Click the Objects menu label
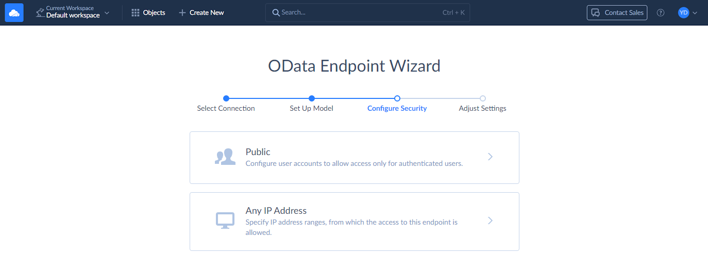This screenshot has height=271, width=708. coord(154,13)
